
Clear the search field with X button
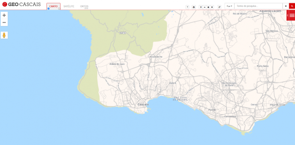coord(286,6)
